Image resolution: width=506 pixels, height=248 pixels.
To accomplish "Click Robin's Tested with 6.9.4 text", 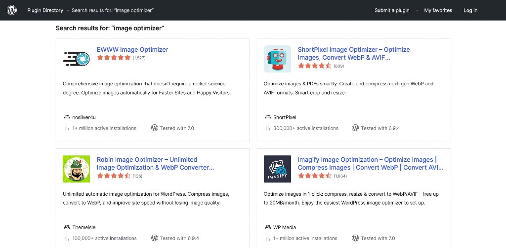I will (179, 238).
